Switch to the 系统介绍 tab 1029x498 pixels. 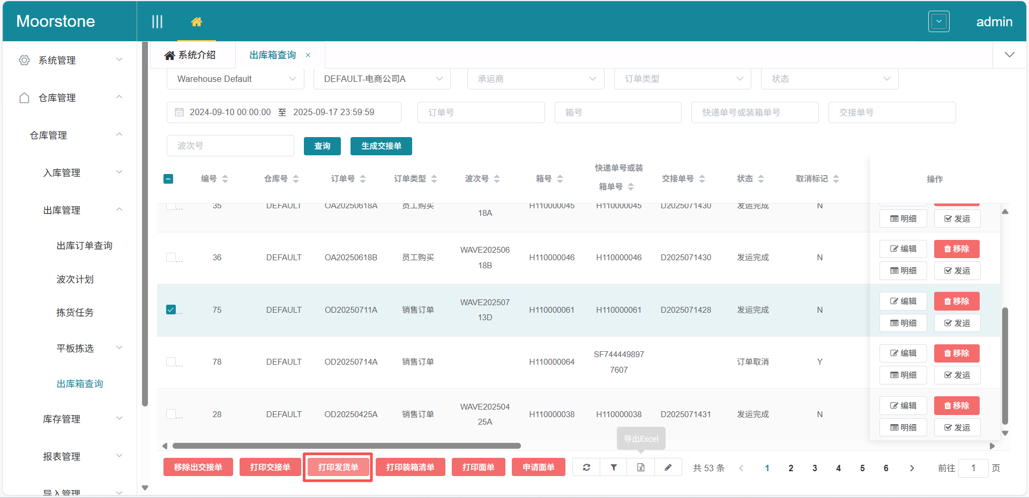pos(191,55)
